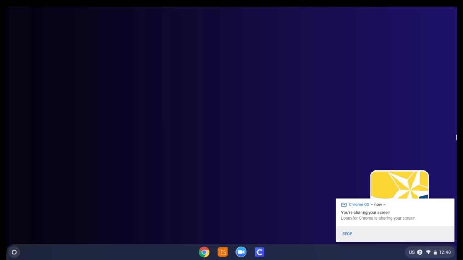
Task: Open the status tray via the 12:40 clock
Action: point(445,252)
